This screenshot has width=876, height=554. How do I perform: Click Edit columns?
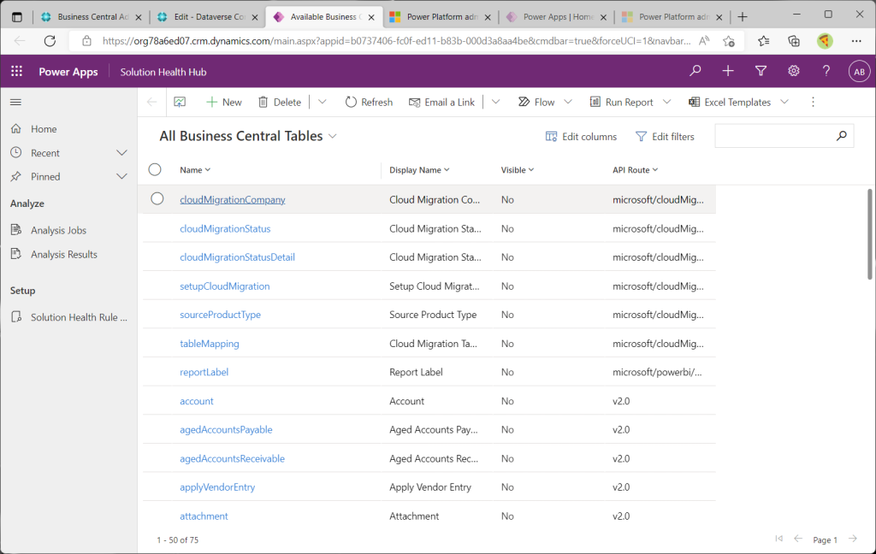[x=581, y=137]
